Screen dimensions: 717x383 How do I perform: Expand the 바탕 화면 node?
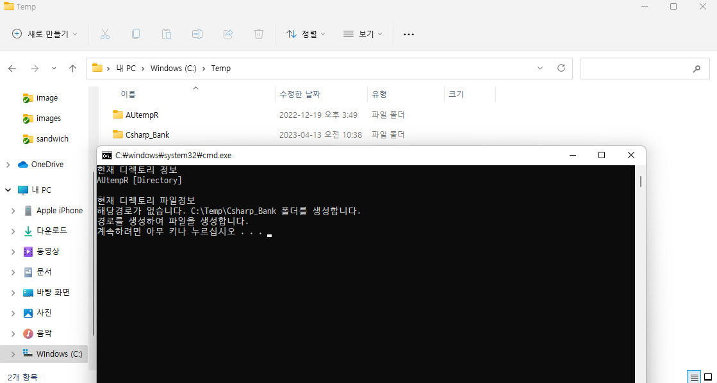click(14, 293)
